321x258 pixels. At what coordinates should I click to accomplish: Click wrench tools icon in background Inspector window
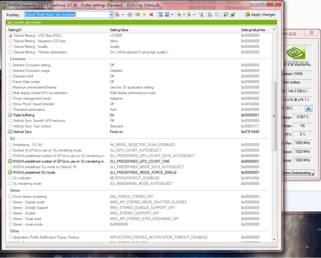309,109
